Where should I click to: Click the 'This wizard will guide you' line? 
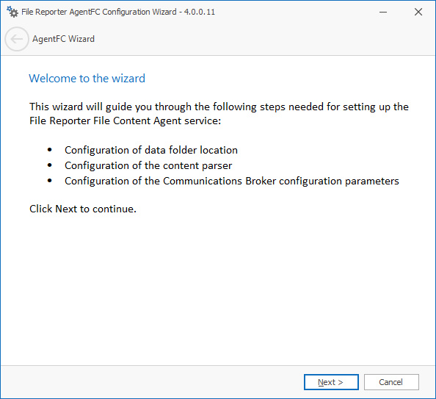pos(219,107)
